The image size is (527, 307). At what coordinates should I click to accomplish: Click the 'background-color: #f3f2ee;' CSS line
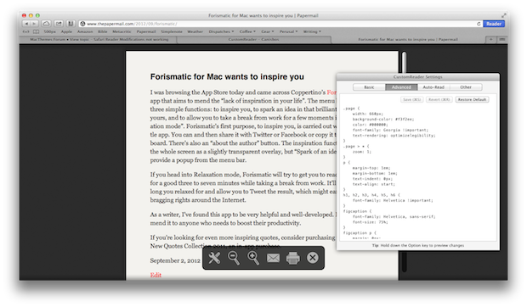pos(383,119)
